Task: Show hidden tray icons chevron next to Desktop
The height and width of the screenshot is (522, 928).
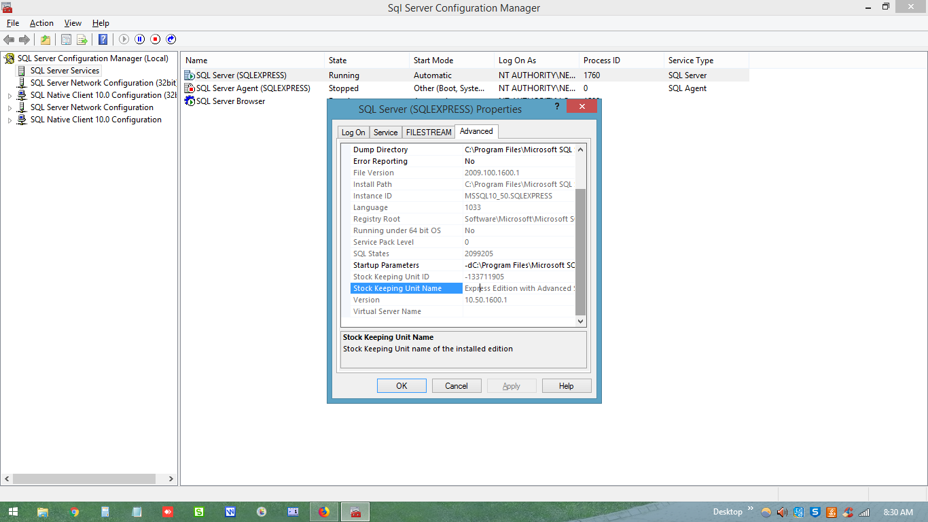Action: (751, 509)
